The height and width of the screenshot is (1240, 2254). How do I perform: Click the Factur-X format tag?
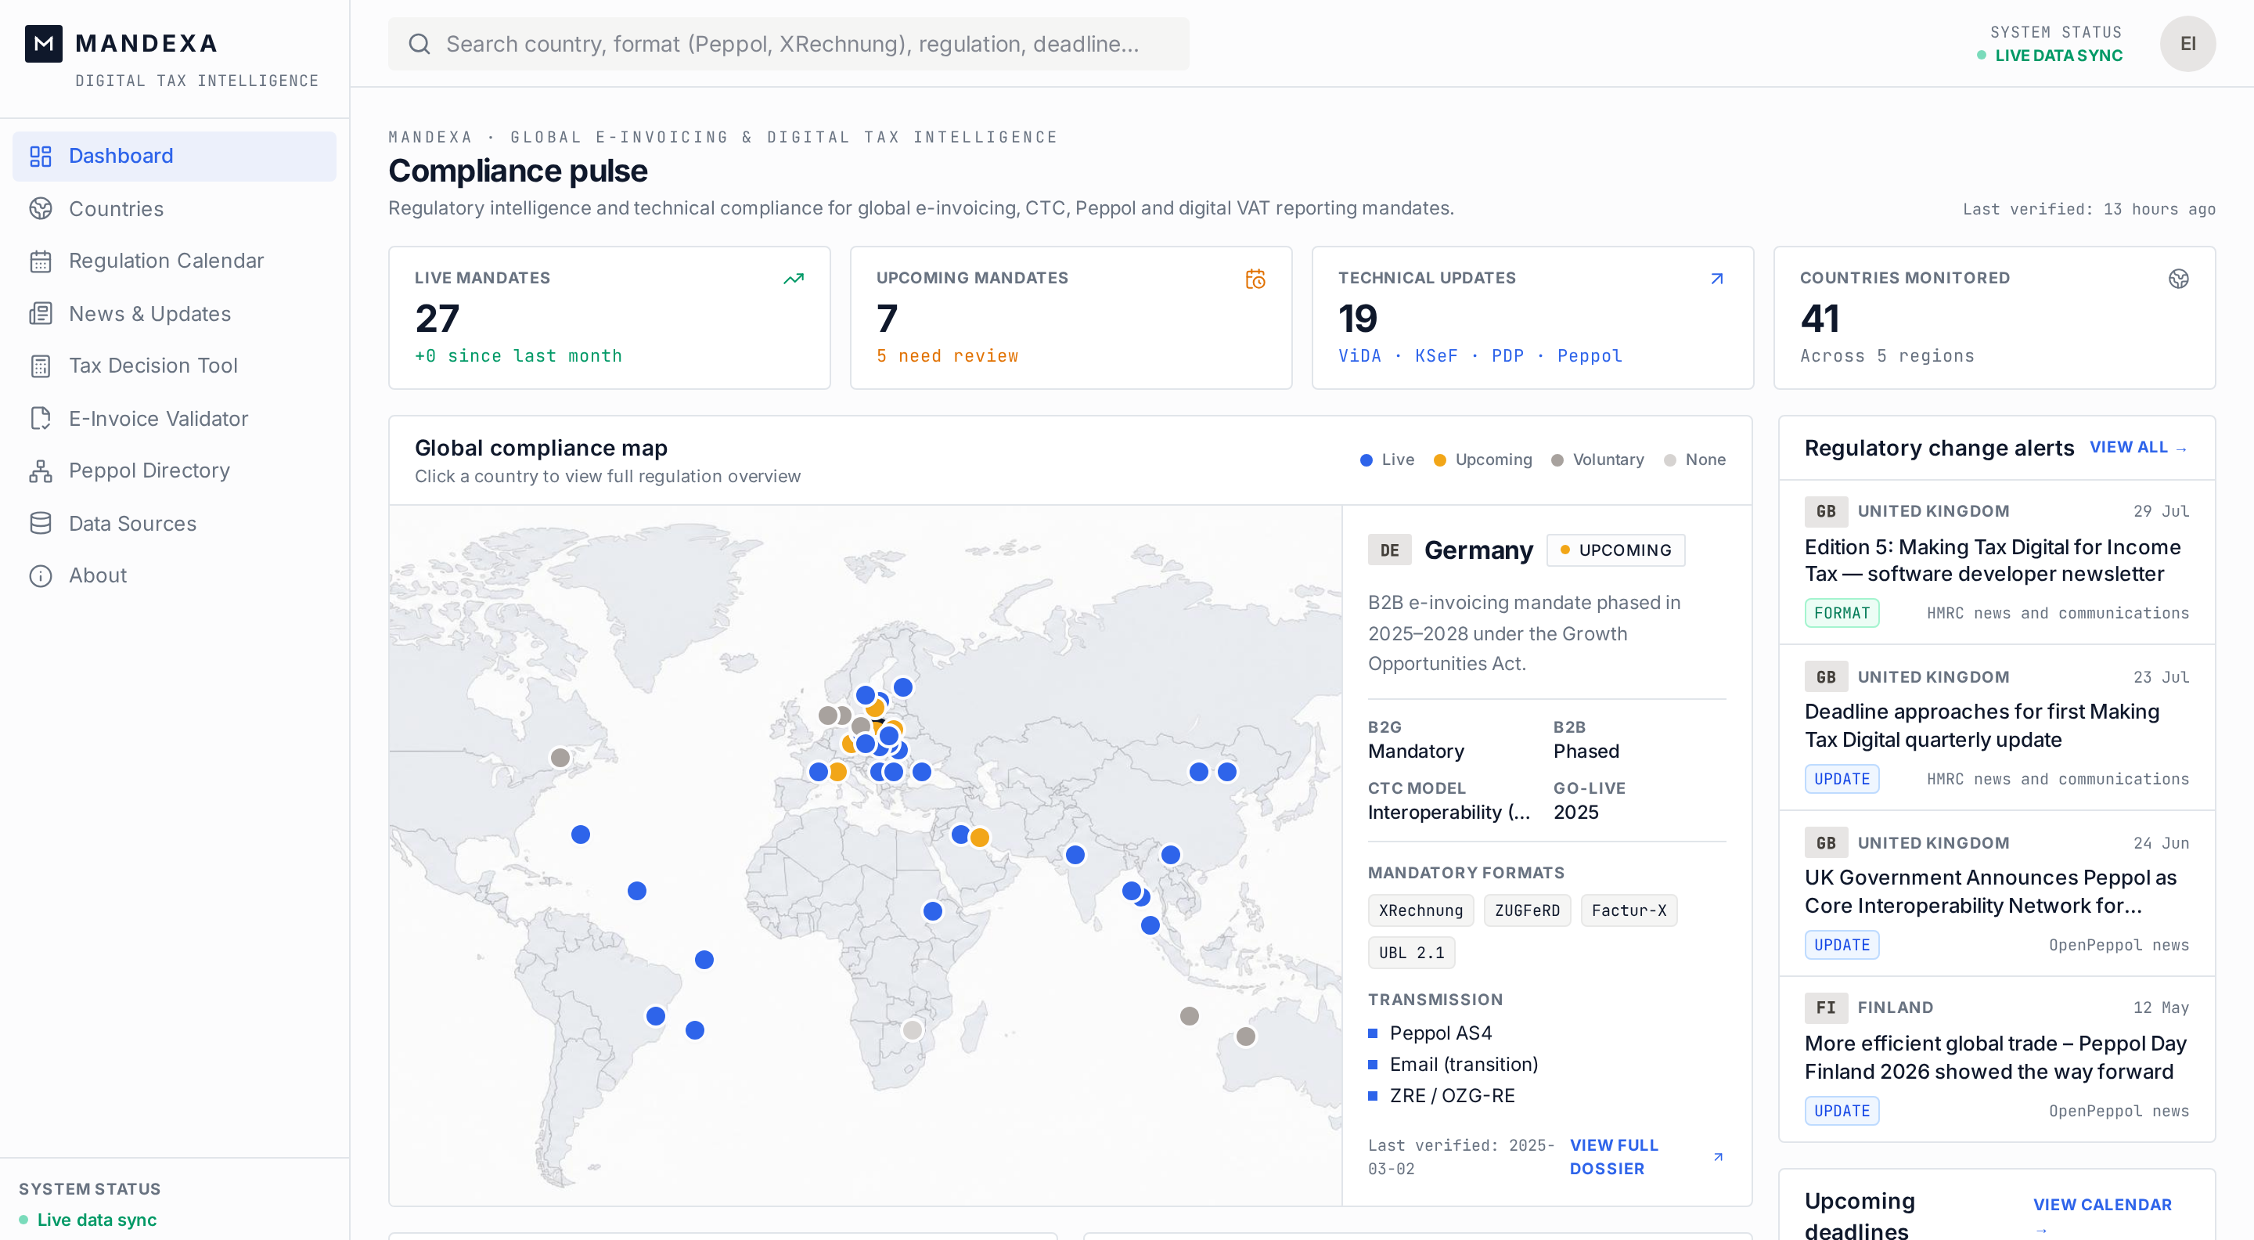(x=1629, y=910)
